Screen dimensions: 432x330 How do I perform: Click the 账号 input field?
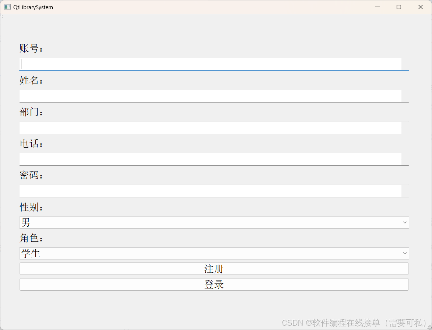(x=214, y=64)
